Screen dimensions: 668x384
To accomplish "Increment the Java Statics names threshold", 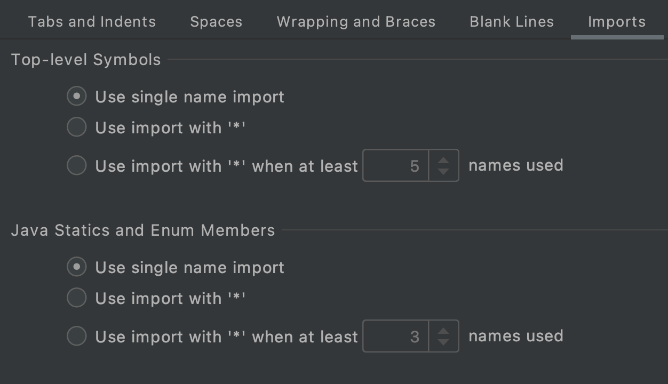I will (x=443, y=330).
